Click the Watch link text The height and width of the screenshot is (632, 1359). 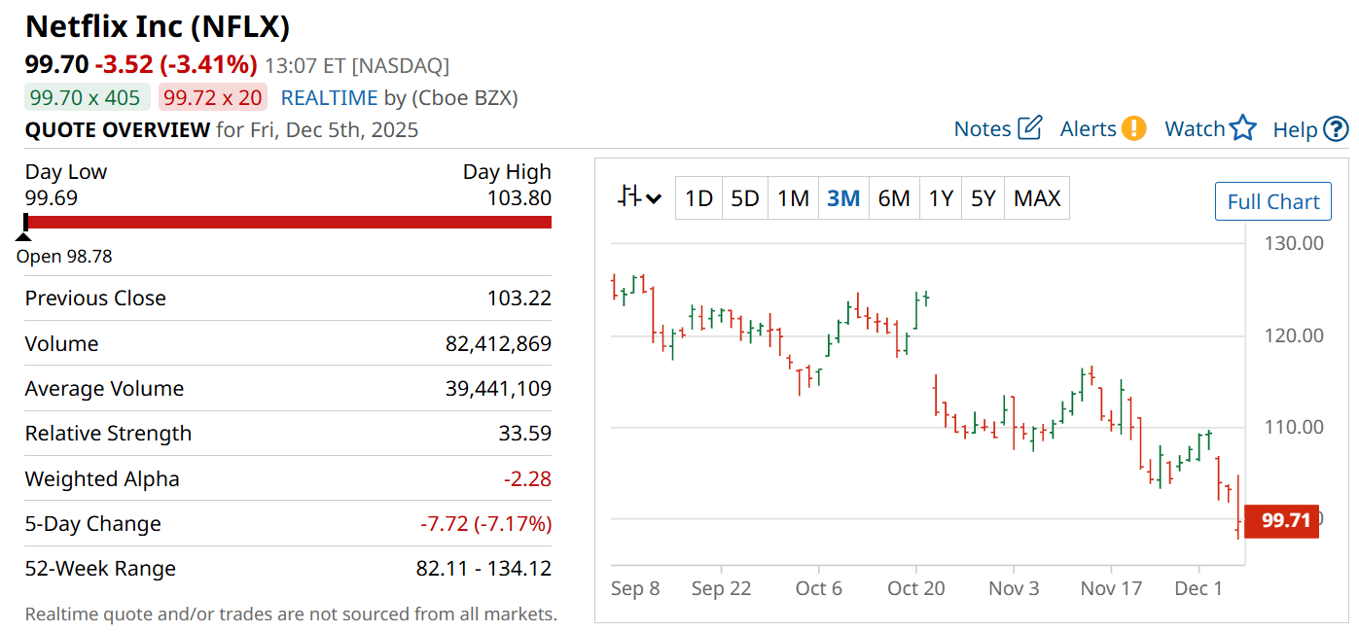1195,128
